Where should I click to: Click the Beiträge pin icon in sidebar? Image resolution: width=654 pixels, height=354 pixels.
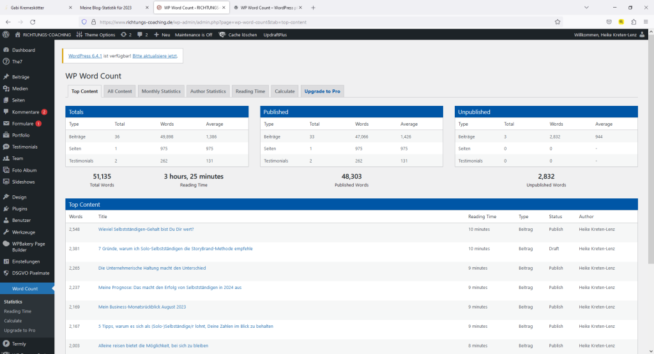click(6, 77)
